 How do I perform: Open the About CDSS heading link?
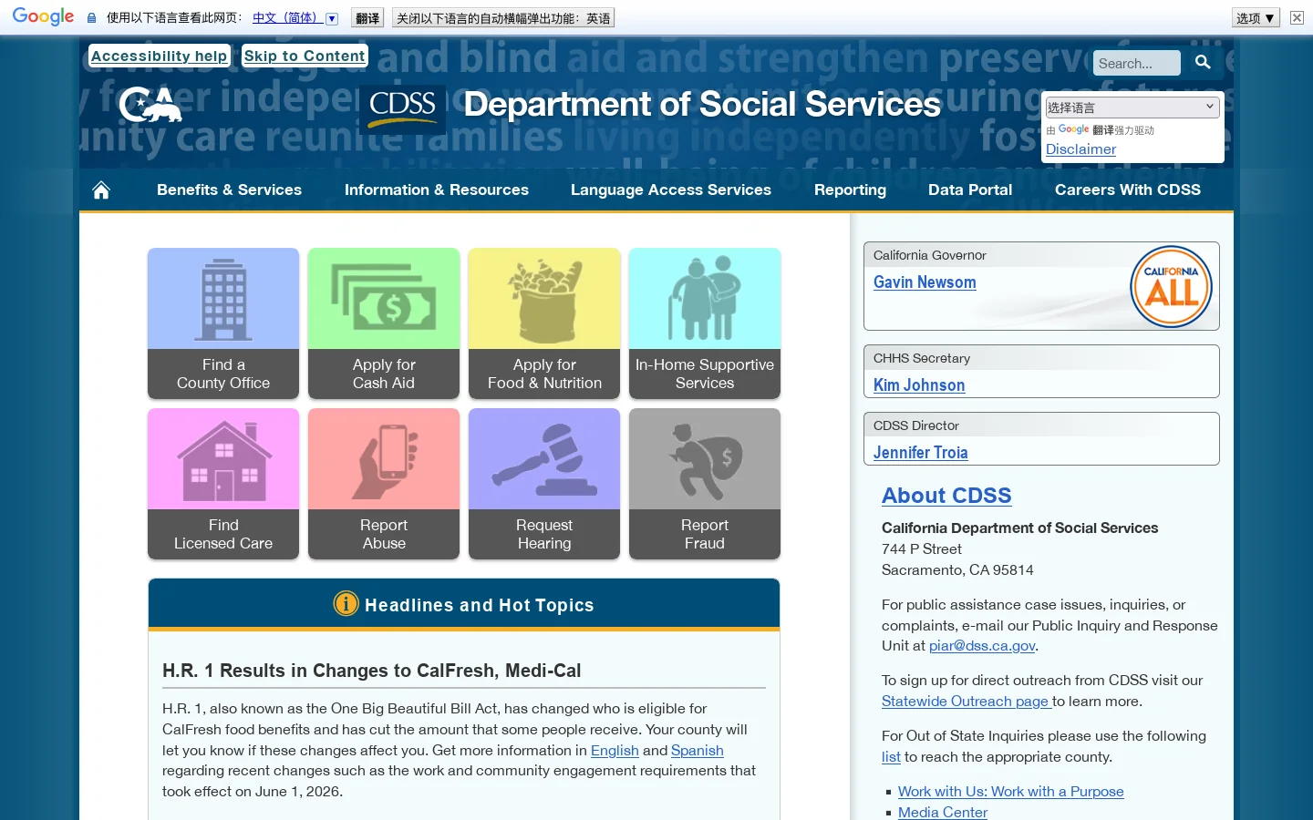click(946, 495)
